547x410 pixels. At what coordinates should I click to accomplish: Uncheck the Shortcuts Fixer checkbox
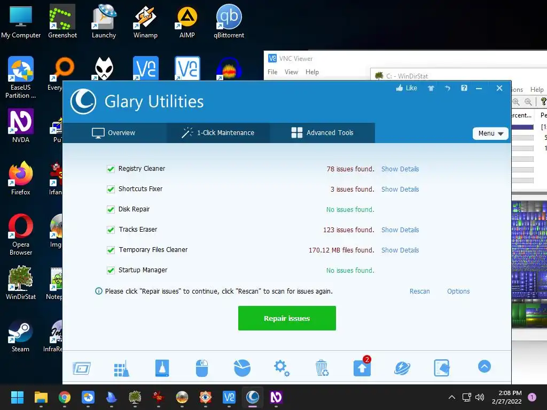[x=111, y=190]
